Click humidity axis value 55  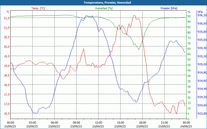pos(189,60)
